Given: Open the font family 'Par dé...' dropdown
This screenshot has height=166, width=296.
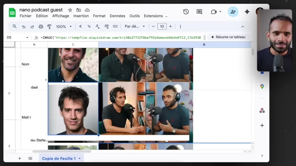Looking at the screenshot, I should point(135,27).
